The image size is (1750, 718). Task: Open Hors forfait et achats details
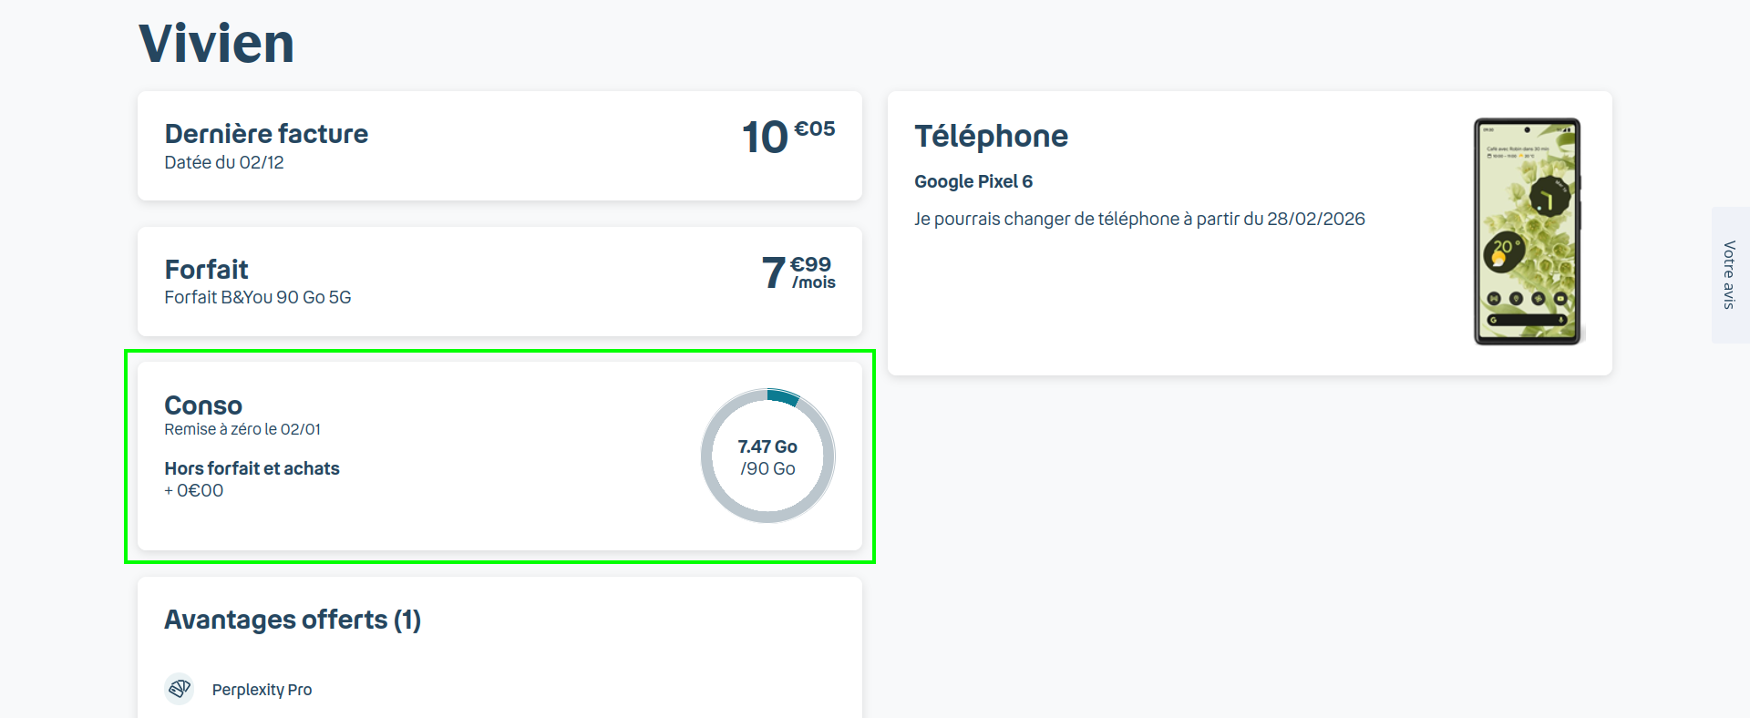pyautogui.click(x=252, y=468)
